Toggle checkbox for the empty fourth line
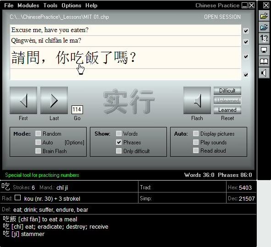 (x=246, y=75)
